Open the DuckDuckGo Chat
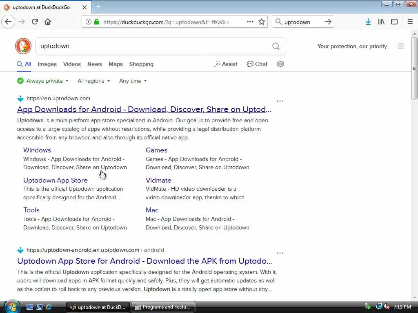The height and width of the screenshot is (313, 418). 257,64
